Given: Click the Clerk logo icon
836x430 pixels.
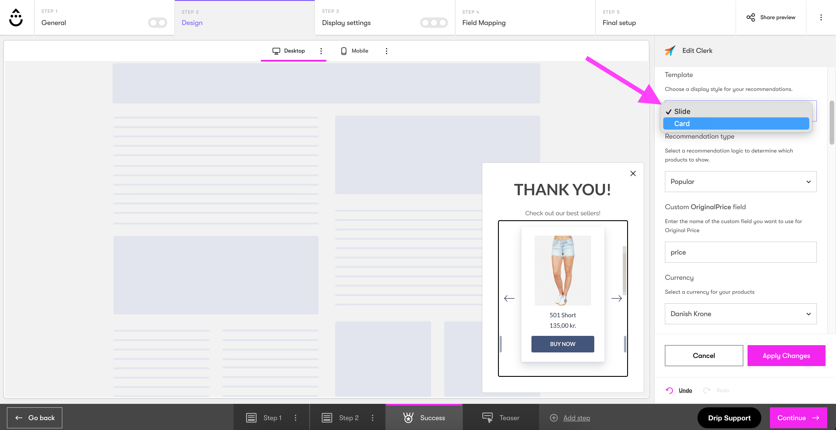Looking at the screenshot, I should click(670, 51).
